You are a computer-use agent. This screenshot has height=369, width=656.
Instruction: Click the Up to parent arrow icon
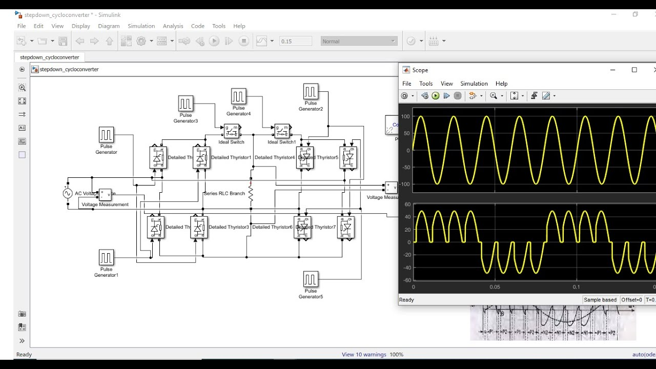[109, 41]
